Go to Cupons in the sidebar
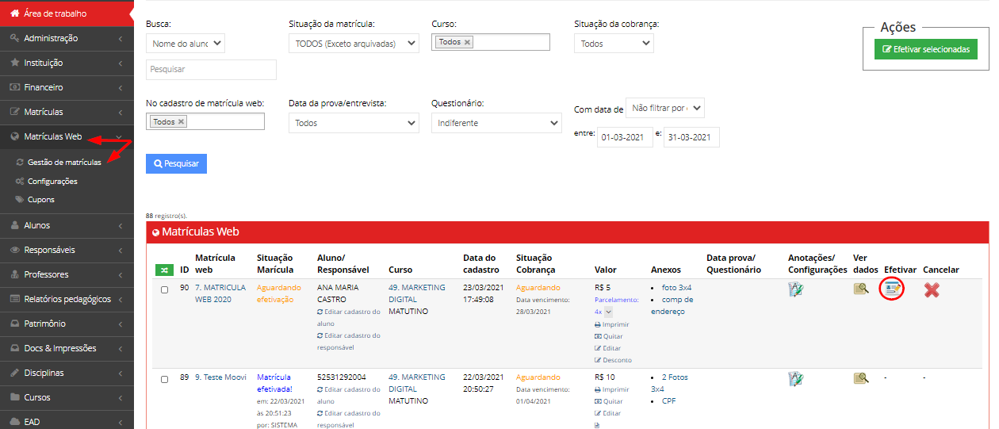The height and width of the screenshot is (429, 999). (x=41, y=200)
